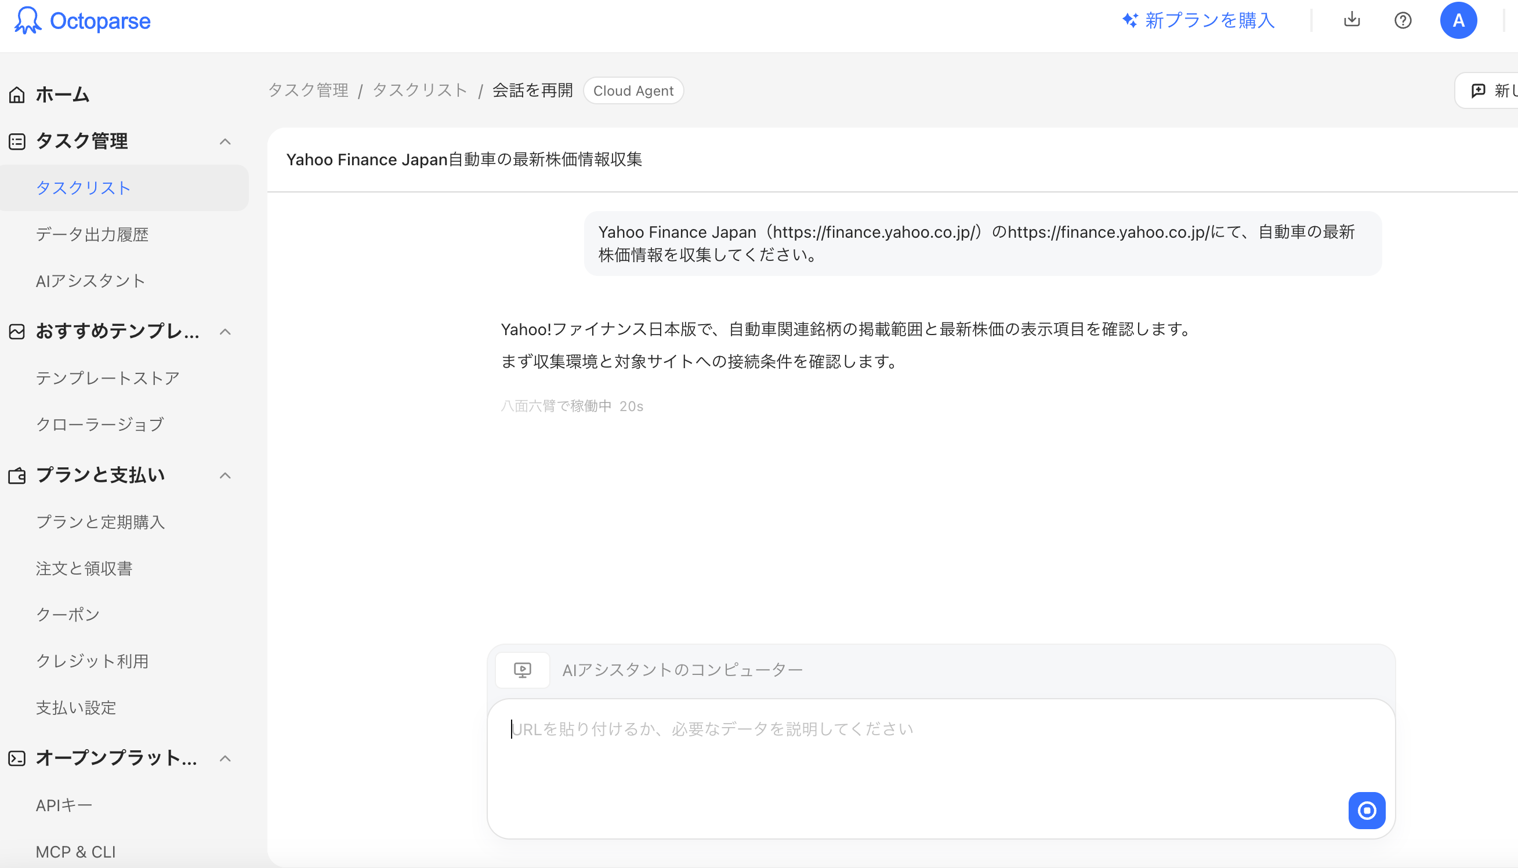This screenshot has height=868, width=1518.
Task: Open テンプレートストア in the sidebar
Action: (108, 378)
